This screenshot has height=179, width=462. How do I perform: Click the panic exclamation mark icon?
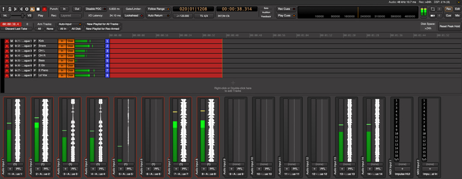point(4,9)
